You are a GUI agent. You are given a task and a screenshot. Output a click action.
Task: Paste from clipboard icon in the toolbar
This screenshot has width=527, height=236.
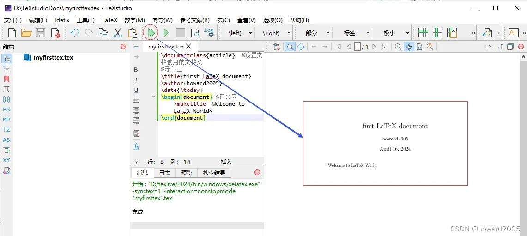pos(133,33)
